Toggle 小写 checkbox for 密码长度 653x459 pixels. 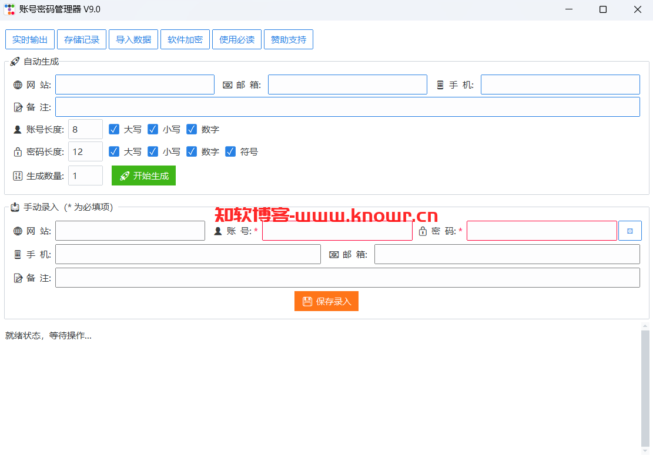click(153, 151)
